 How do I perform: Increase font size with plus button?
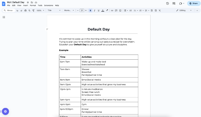tap(86, 11)
